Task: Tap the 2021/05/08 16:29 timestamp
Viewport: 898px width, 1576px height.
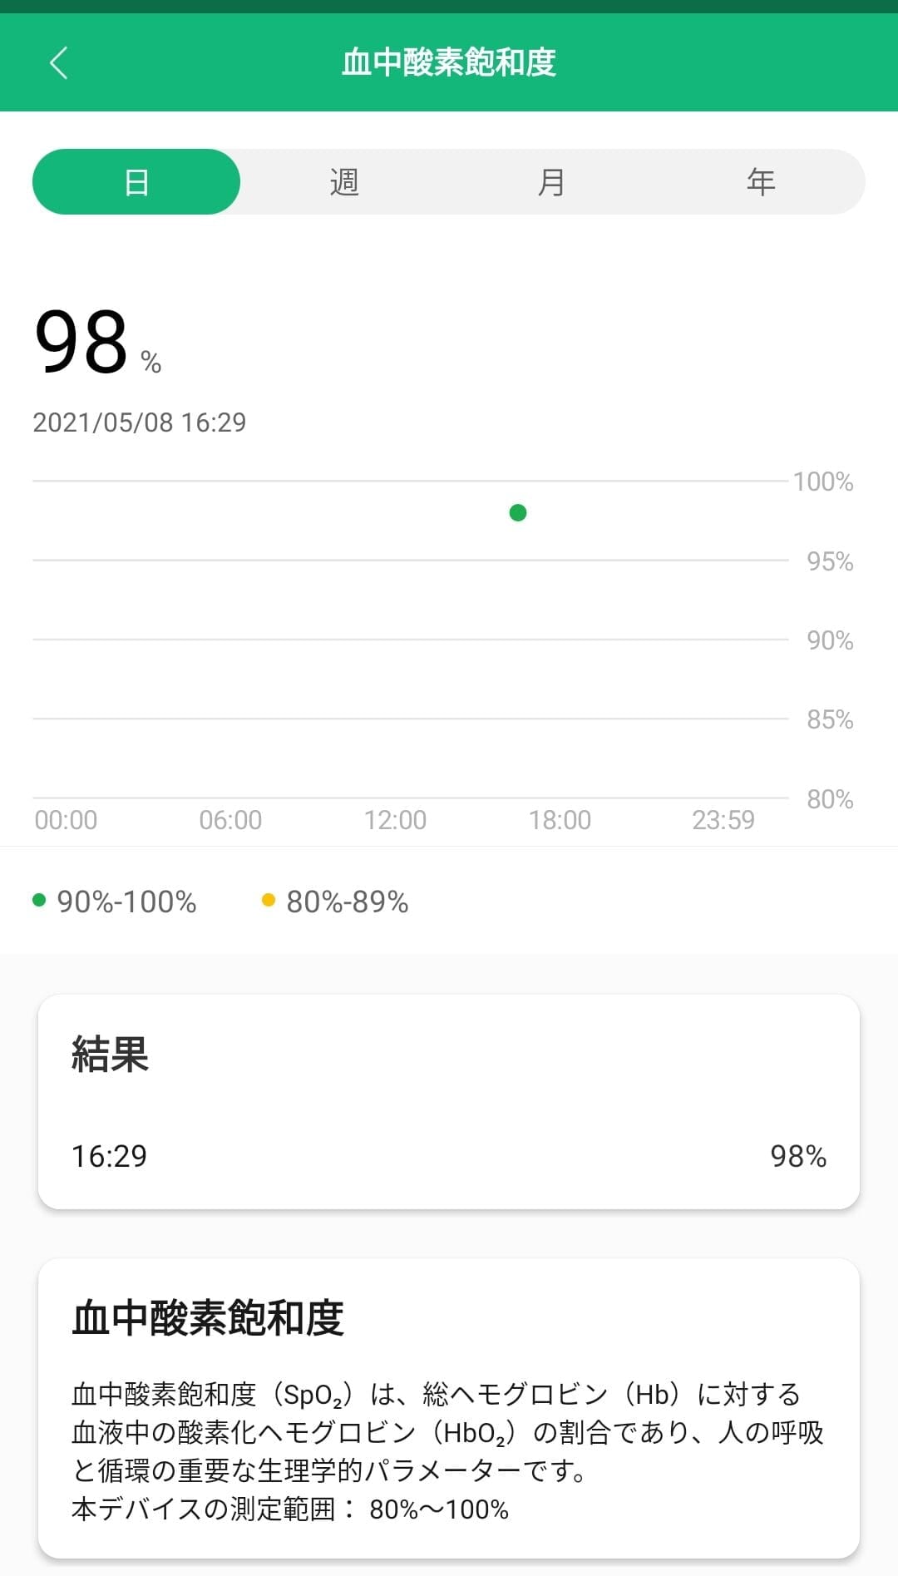Action: (x=140, y=422)
